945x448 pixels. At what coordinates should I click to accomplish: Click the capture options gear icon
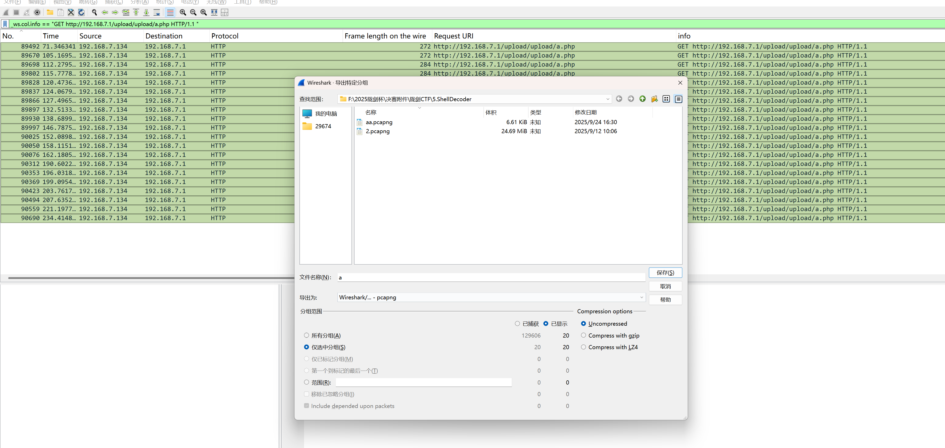(37, 12)
